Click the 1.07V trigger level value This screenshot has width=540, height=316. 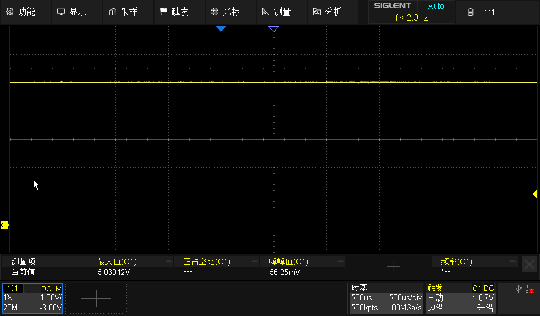click(x=483, y=298)
